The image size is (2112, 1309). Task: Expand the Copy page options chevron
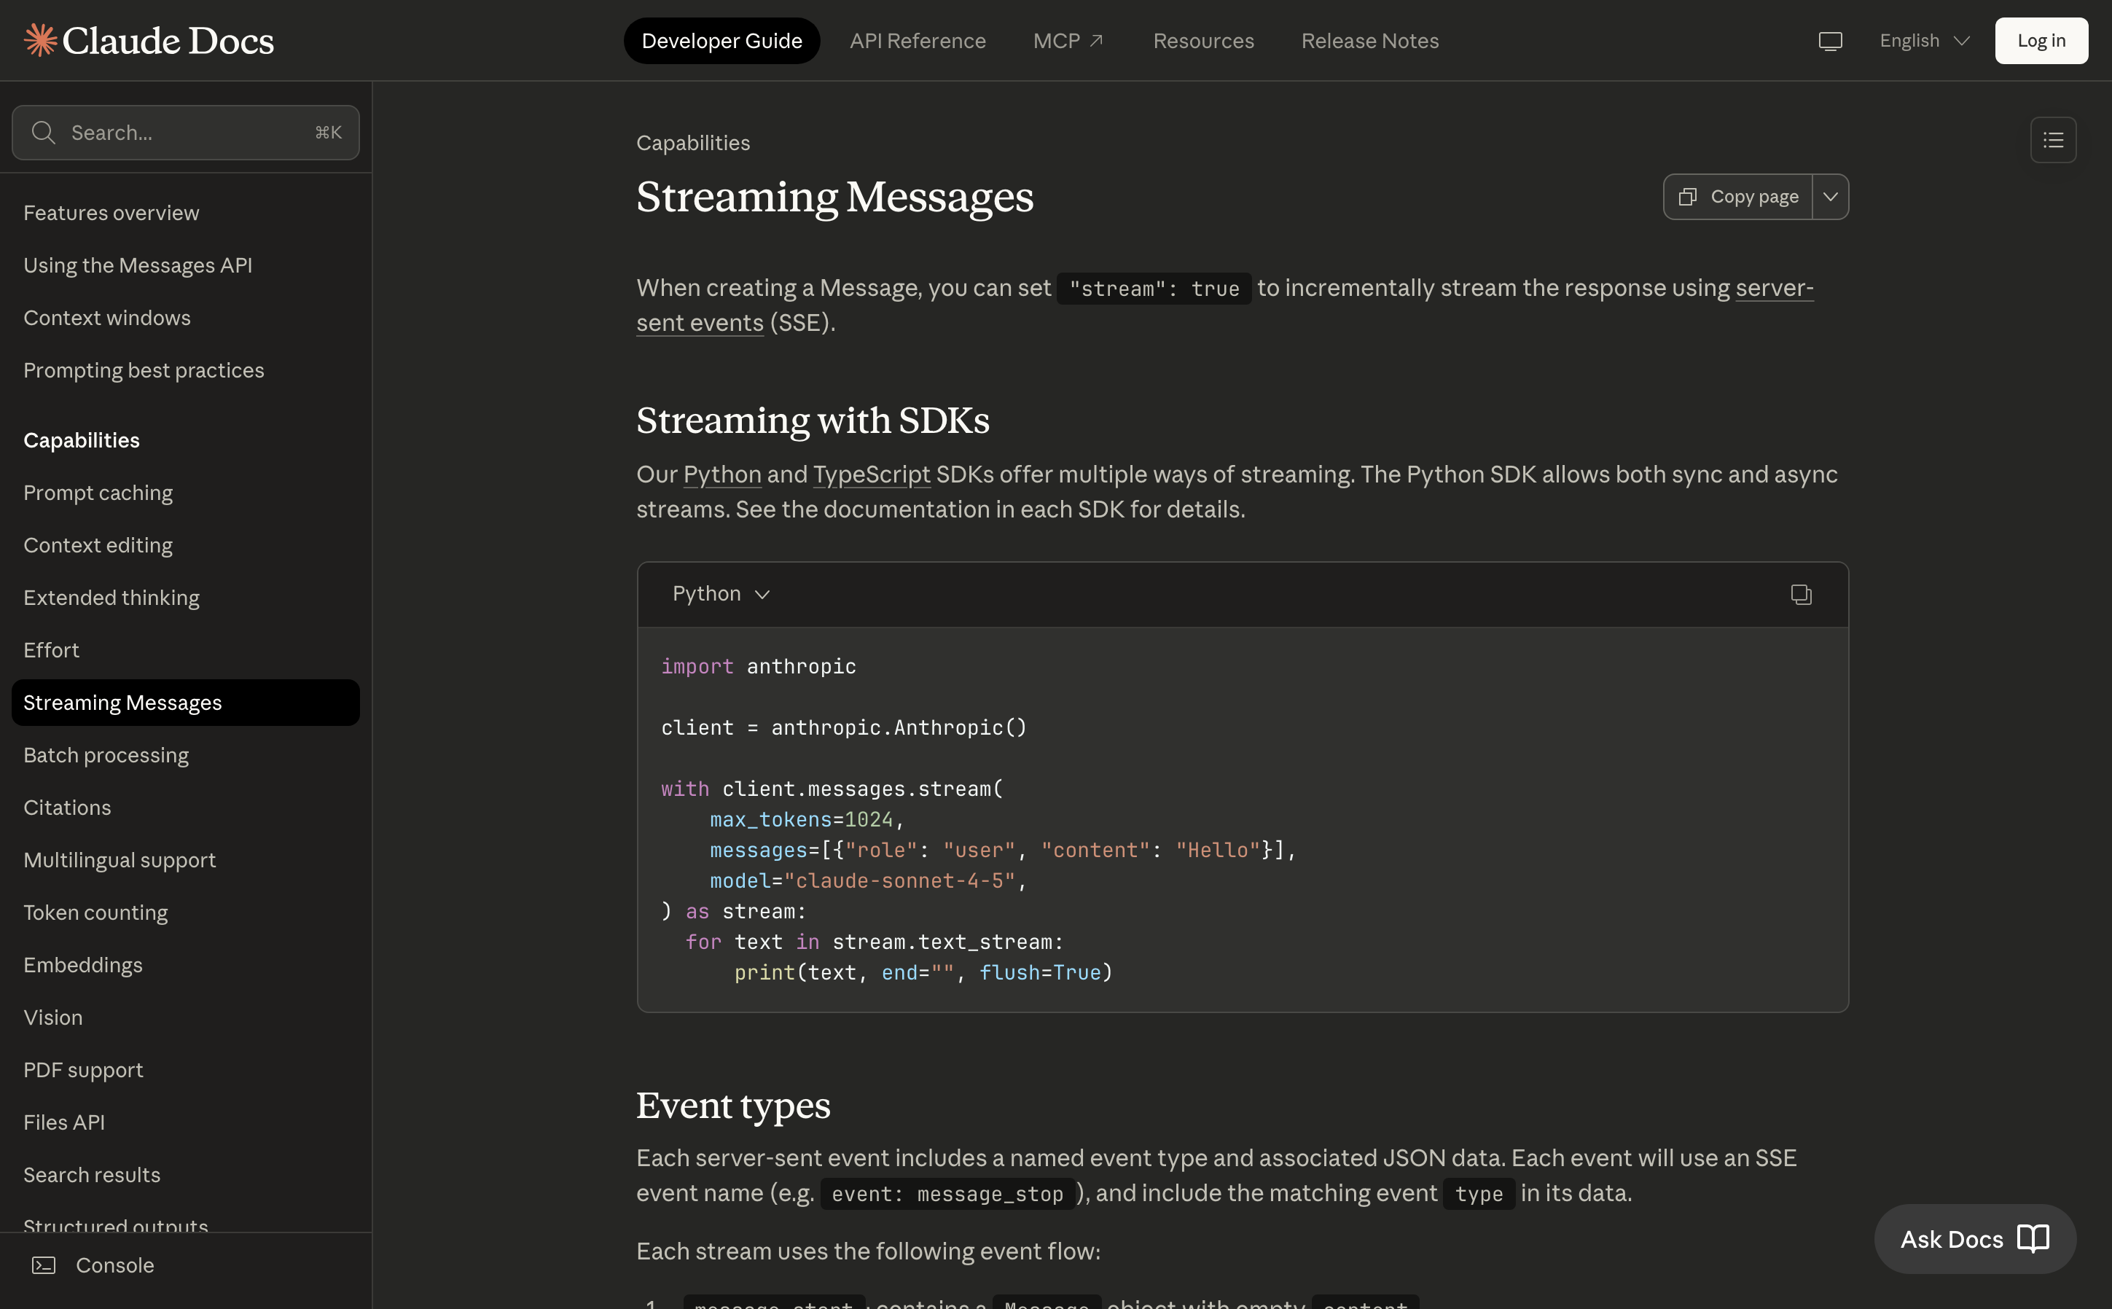(x=1830, y=198)
